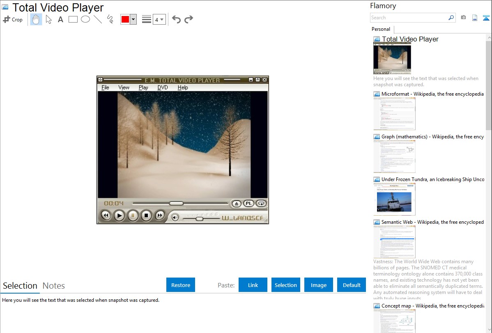Click the rewind button in the player
Image resolution: width=492 pixels, height=333 pixels.
point(106,216)
